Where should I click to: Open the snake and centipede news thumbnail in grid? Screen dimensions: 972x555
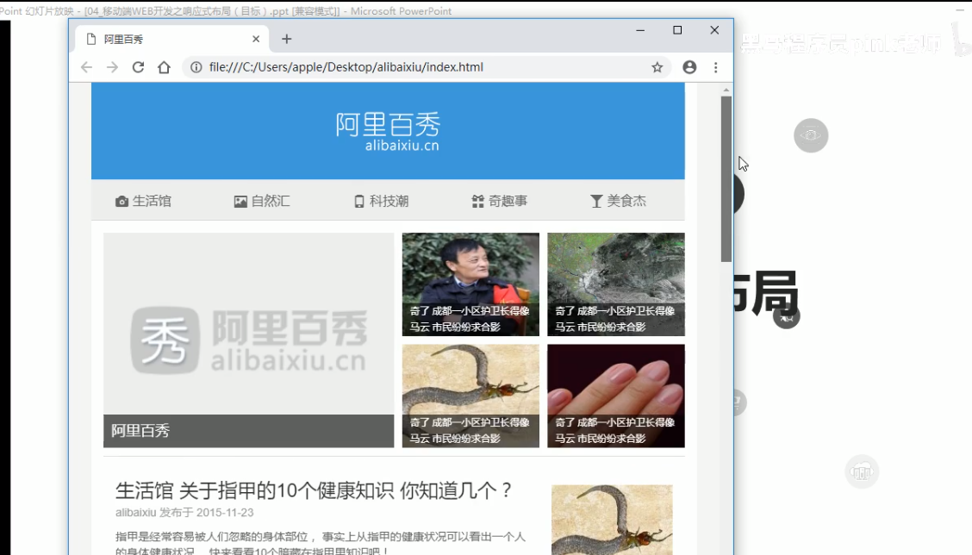470,396
